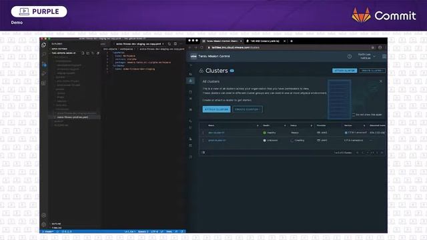Click Split Editor icon in VS Code
This screenshot has width=427, height=240.
(x=175, y=44)
